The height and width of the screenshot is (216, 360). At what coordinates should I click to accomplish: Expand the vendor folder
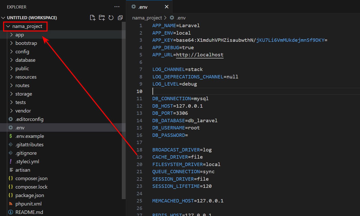tap(11, 111)
